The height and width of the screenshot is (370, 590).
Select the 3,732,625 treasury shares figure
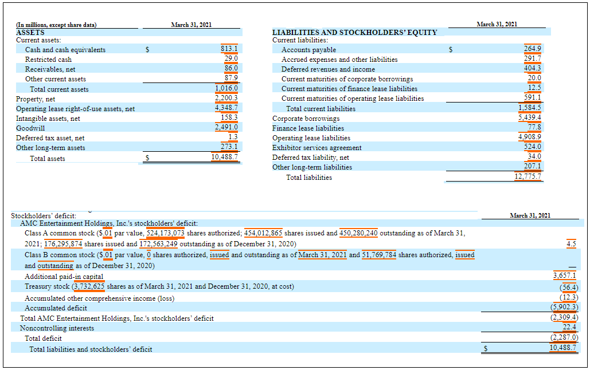tap(89, 287)
